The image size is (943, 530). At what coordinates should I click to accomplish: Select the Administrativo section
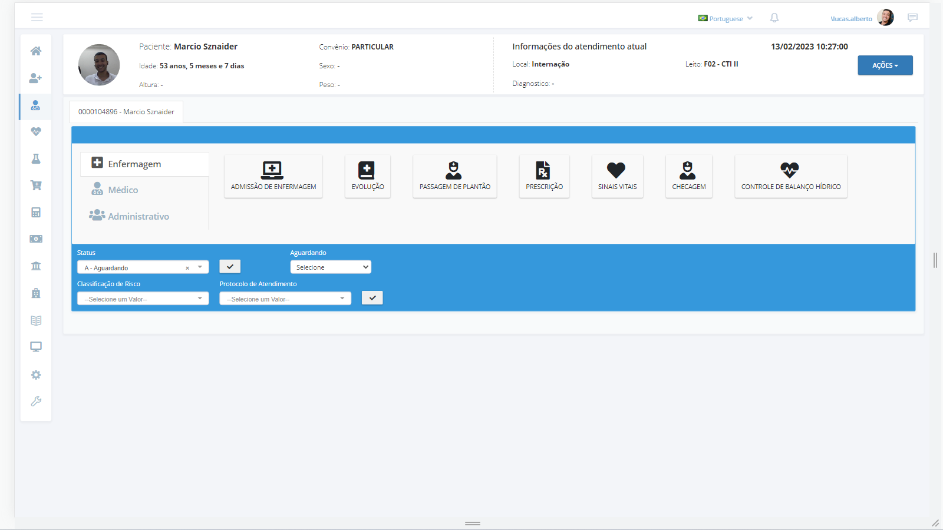click(x=138, y=216)
